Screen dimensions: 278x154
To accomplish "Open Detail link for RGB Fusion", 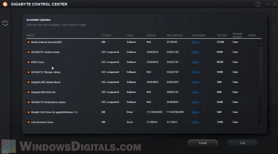I will coord(195,62).
